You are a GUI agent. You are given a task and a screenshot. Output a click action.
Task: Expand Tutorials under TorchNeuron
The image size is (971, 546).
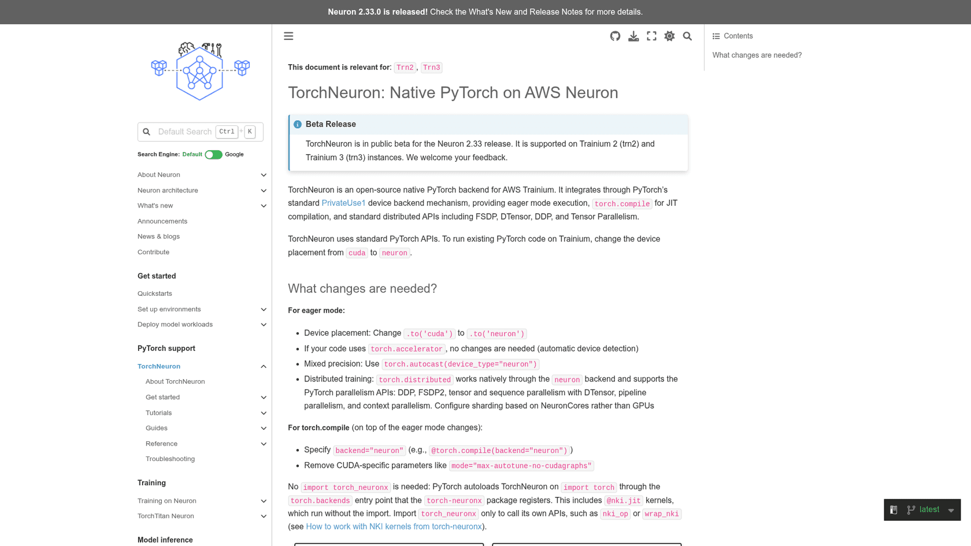tap(264, 413)
